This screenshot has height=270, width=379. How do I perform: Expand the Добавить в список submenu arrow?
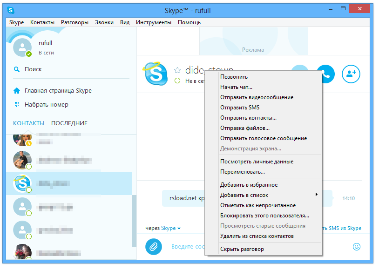[317, 195]
